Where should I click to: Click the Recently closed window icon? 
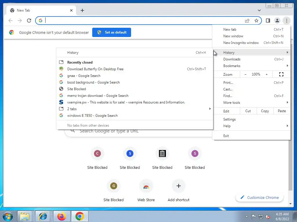(x=61, y=62)
